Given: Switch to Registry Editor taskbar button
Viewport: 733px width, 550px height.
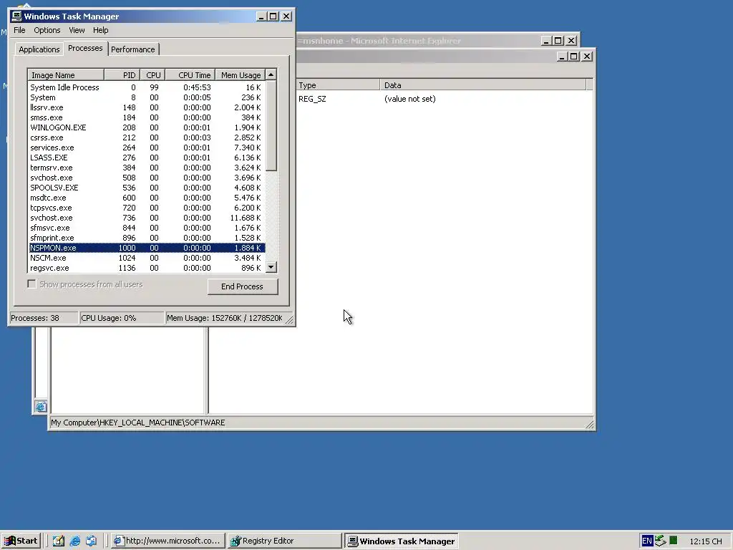Looking at the screenshot, I should 284,541.
